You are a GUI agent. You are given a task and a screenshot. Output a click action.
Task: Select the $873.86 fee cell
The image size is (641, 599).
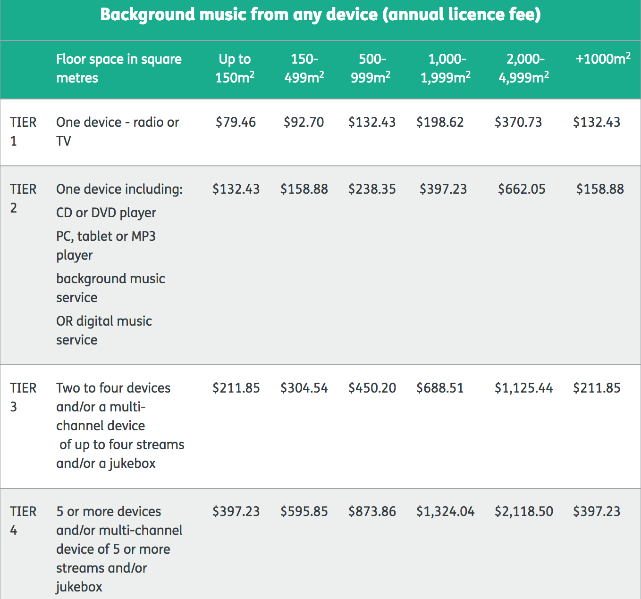(x=372, y=512)
